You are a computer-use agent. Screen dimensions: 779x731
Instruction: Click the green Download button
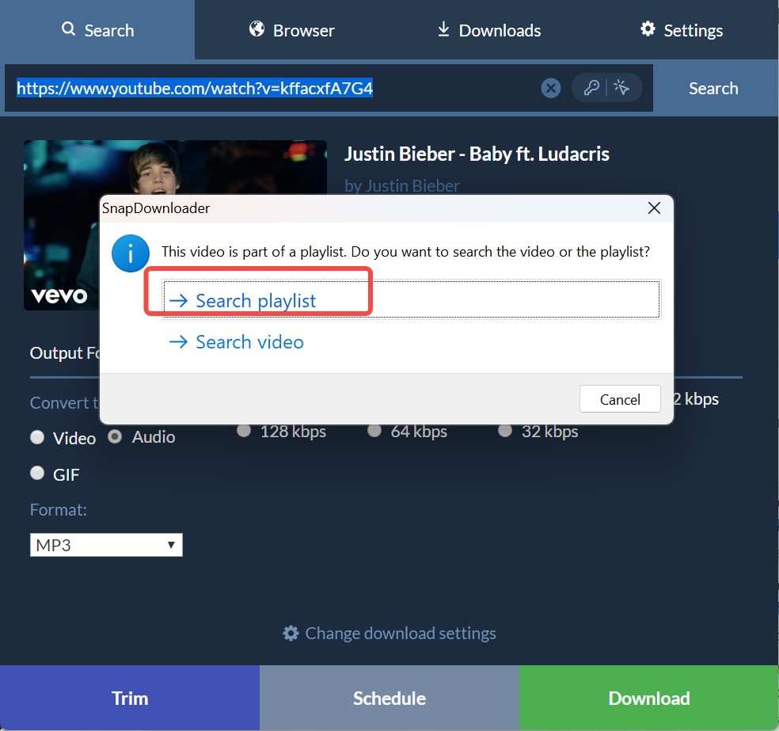tap(648, 698)
